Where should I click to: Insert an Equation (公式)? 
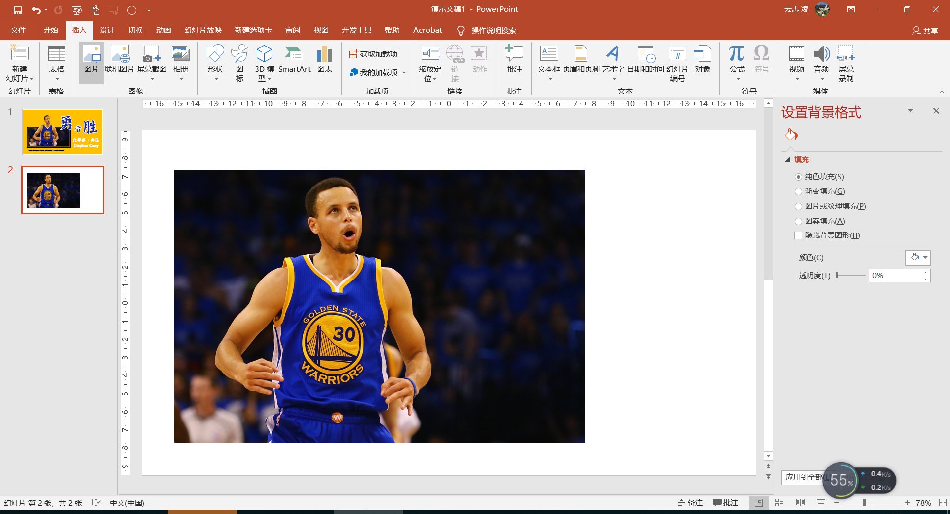pos(737,64)
